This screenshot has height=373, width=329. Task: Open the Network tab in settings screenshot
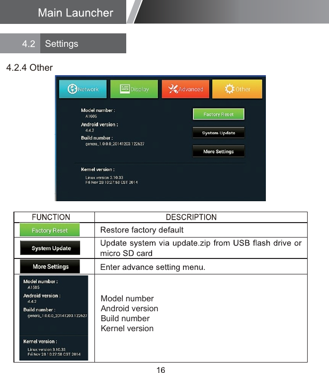[x=83, y=89]
